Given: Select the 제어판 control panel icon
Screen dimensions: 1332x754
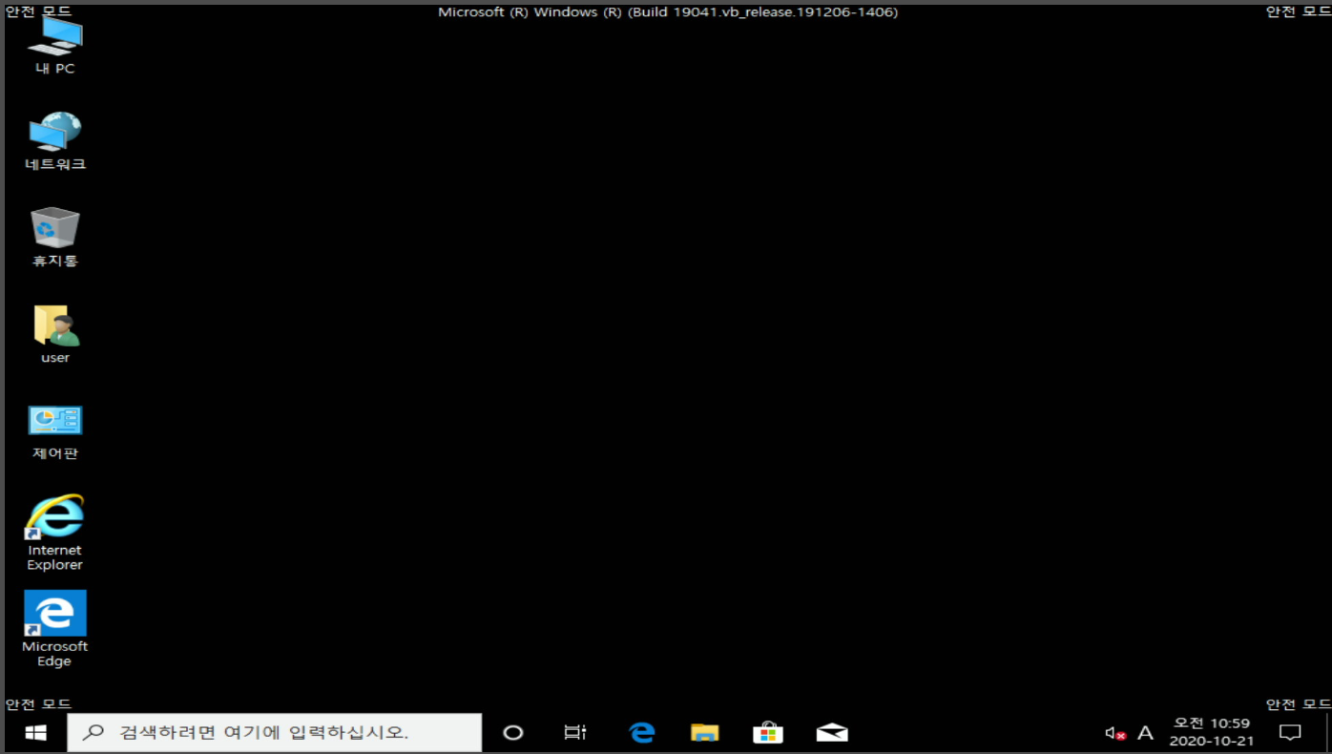Looking at the screenshot, I should tap(55, 431).
